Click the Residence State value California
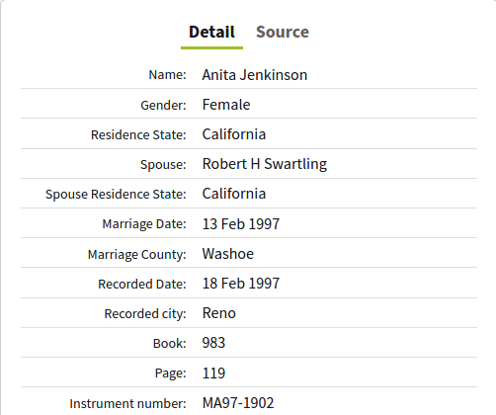The width and height of the screenshot is (496, 415). pyautogui.click(x=234, y=134)
